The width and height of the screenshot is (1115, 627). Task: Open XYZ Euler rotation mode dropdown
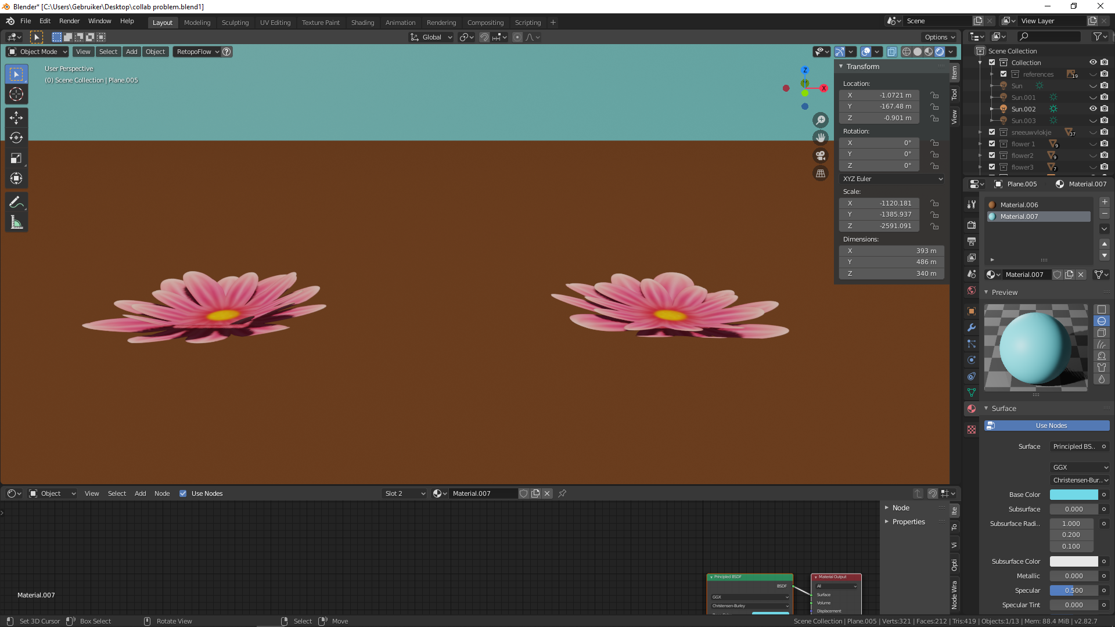[891, 179]
